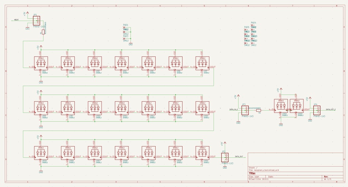Select the LED22 SK6812 symbol
This screenshot has height=187, width=348.
pyautogui.click(x=281, y=106)
